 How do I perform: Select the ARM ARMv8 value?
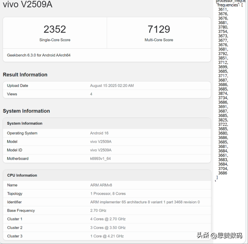(101, 185)
